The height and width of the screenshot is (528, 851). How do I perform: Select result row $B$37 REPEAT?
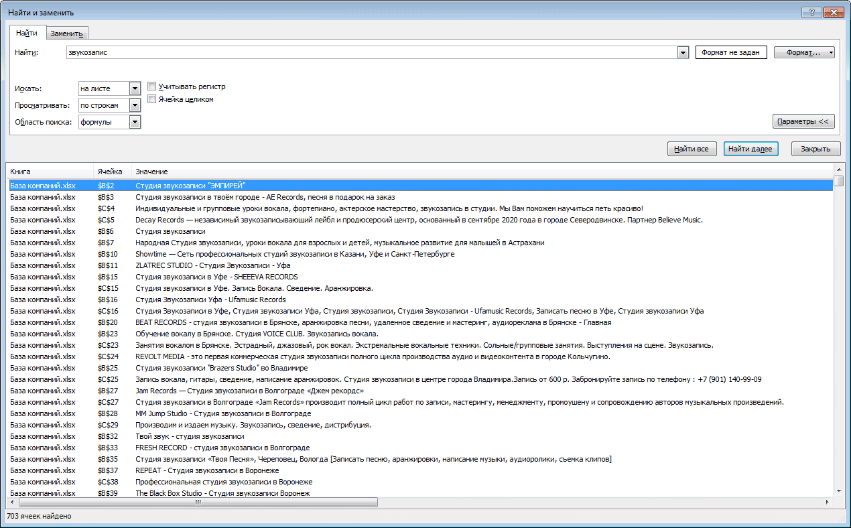click(420, 470)
